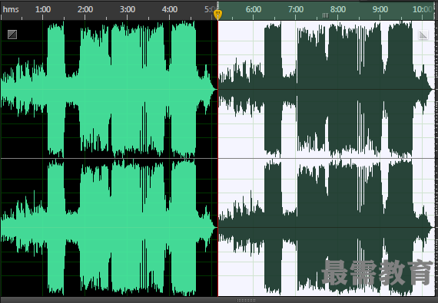The width and height of the screenshot is (438, 303).
Task: Click the Fade Out handle icon
Action: [423, 35]
